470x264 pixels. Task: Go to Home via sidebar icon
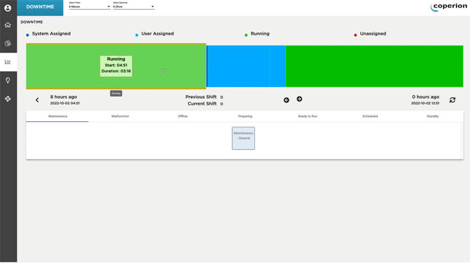[8, 25]
